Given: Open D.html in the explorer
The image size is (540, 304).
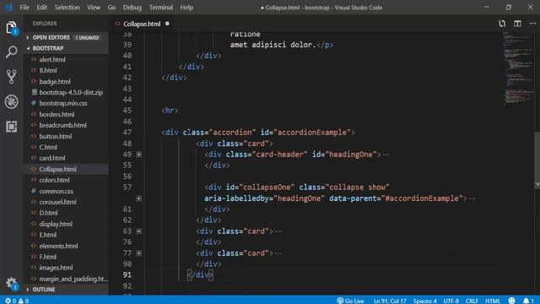Looking at the screenshot, I should point(66,213).
